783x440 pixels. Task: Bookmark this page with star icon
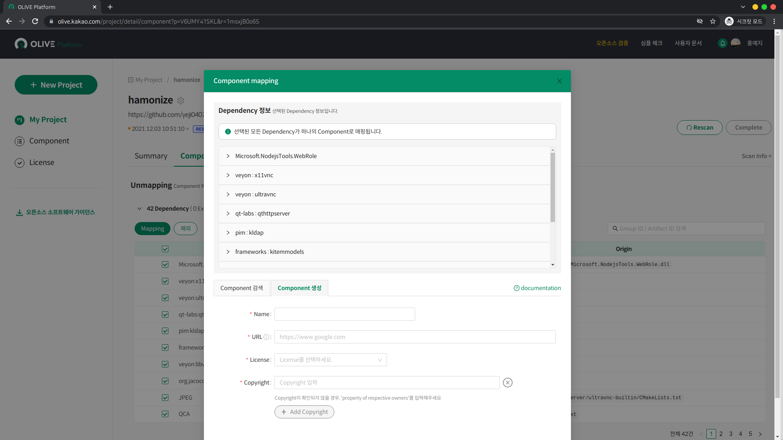[713, 21]
